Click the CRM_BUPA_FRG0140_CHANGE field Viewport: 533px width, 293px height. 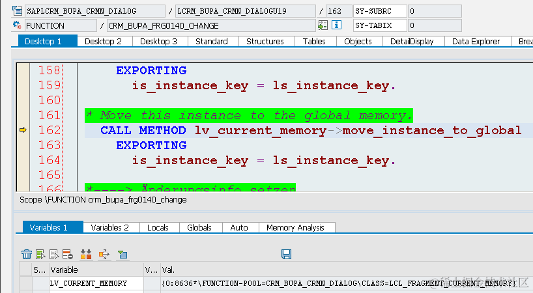[x=211, y=25]
